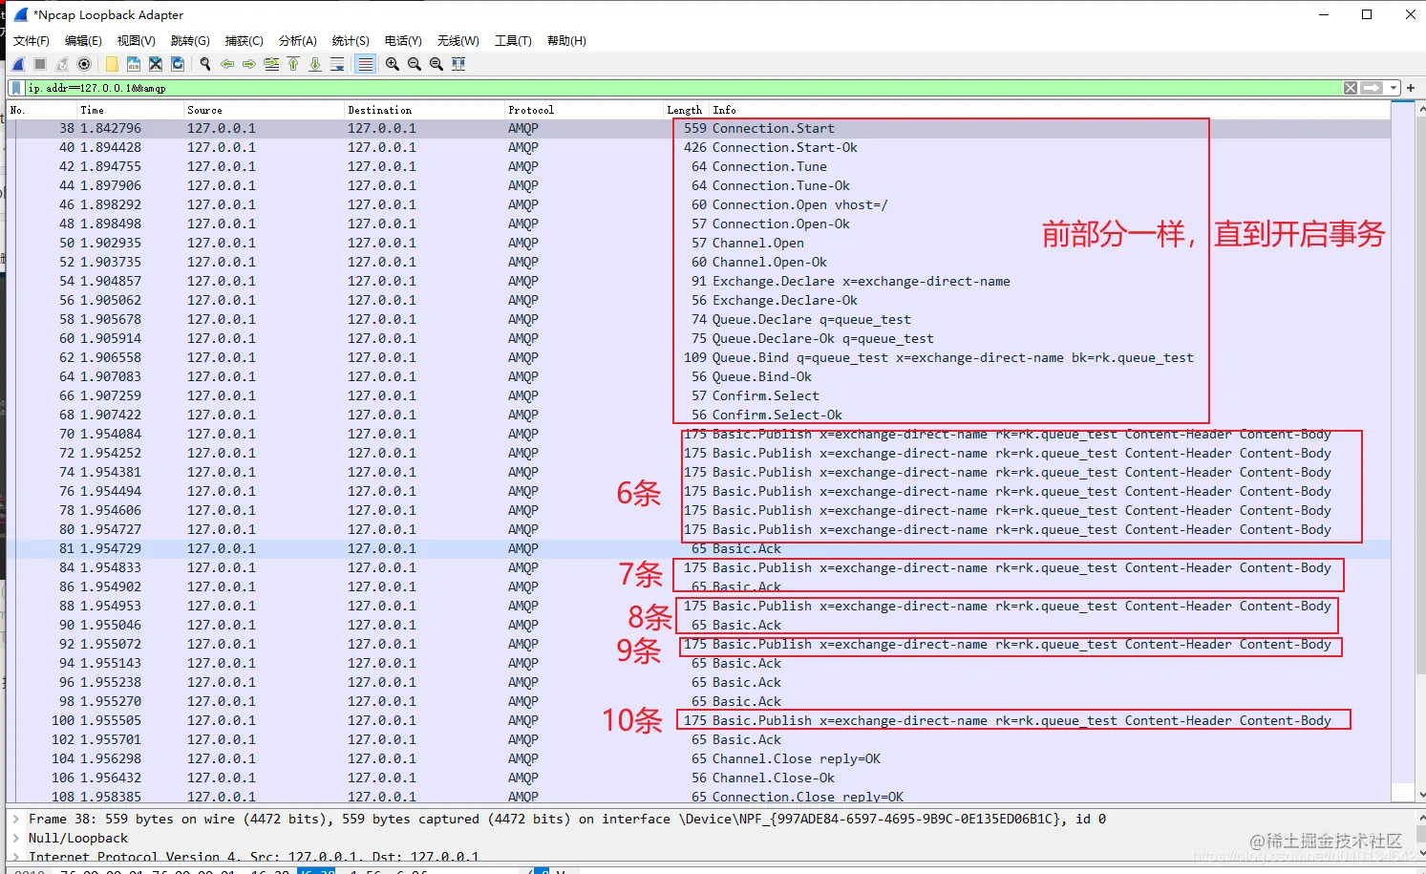This screenshot has width=1426, height=874.
Task: Go forward to next packet
Action: click(x=249, y=64)
